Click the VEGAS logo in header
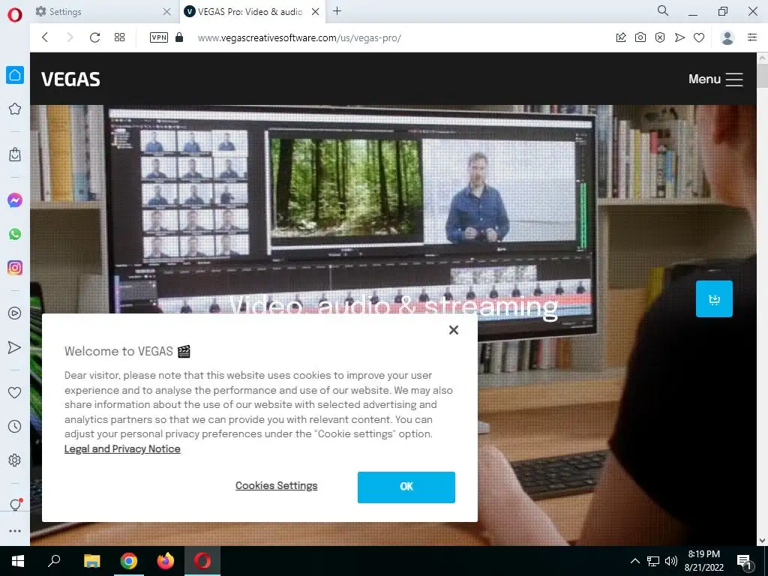768x576 pixels. [70, 79]
